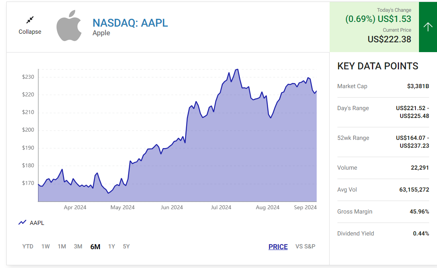Image resolution: width=437 pixels, height=268 pixels.
Task: Click today's change (0.69%) US$1.53
Action: (378, 19)
